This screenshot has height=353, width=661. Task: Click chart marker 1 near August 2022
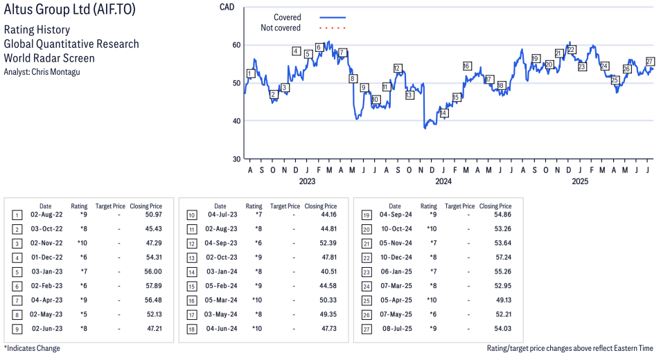pos(250,74)
